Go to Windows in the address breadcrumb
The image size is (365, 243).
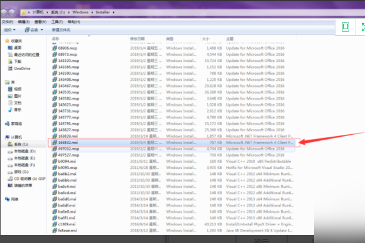[x=80, y=12]
